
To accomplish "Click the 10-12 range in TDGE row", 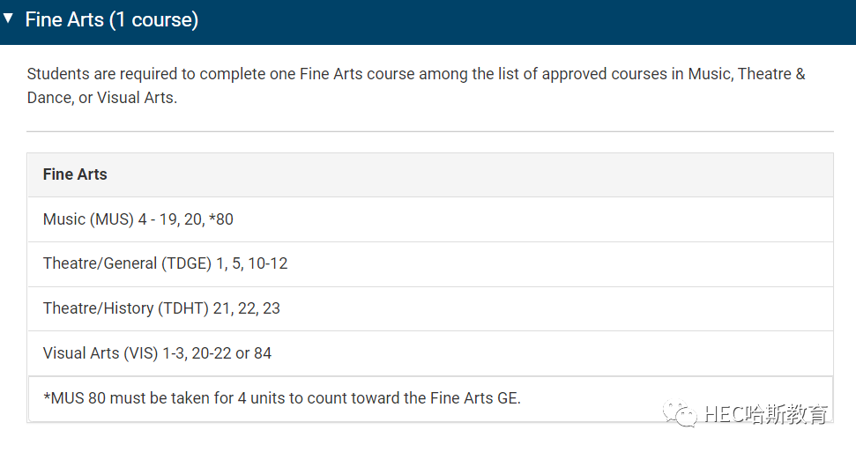I will (267, 263).
